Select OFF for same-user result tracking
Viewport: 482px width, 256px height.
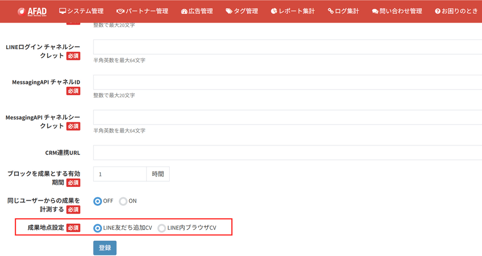click(x=97, y=201)
